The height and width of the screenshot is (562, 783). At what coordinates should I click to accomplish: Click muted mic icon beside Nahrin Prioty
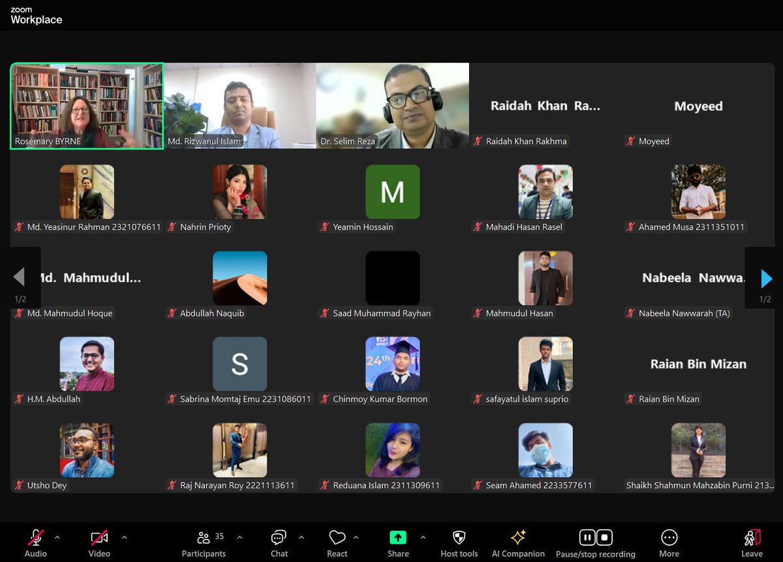coord(173,227)
